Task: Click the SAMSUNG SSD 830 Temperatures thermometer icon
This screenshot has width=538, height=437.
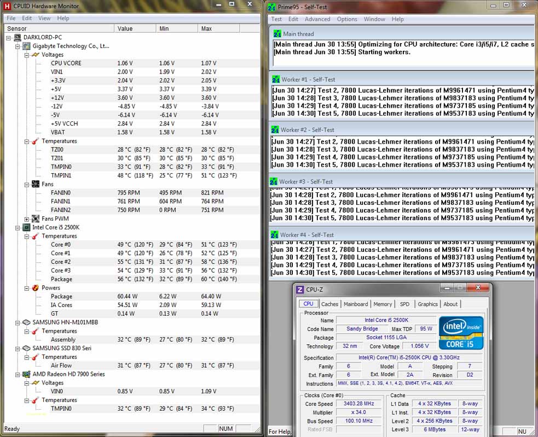Action: (x=36, y=357)
